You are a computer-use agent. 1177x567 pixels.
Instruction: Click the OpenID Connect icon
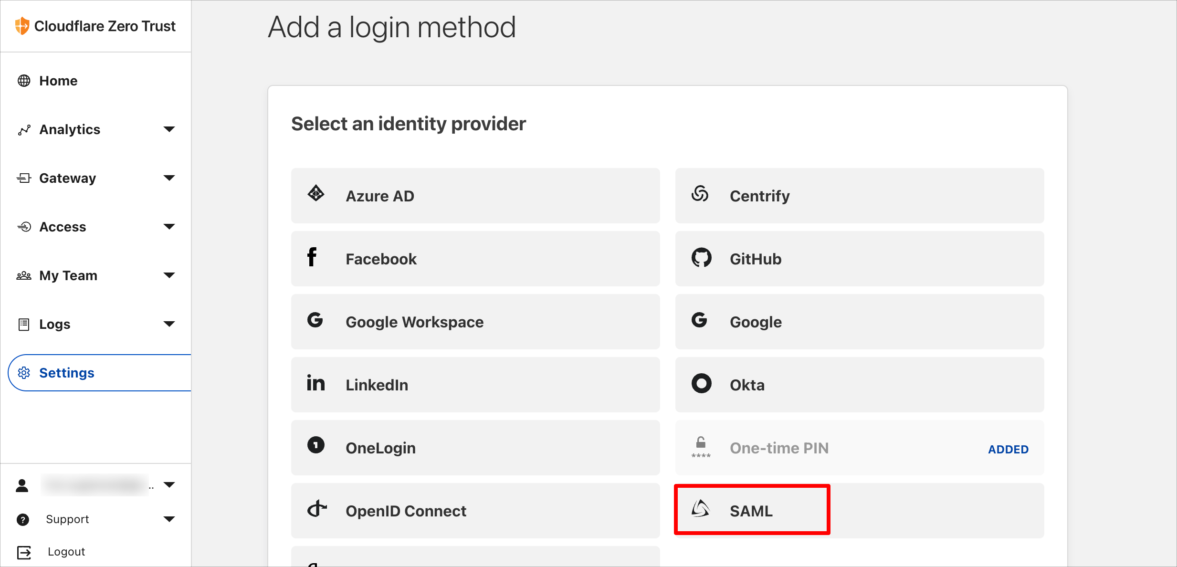pos(317,509)
